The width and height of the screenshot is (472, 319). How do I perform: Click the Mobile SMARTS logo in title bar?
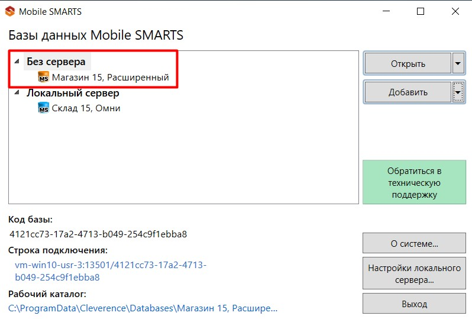(10, 11)
